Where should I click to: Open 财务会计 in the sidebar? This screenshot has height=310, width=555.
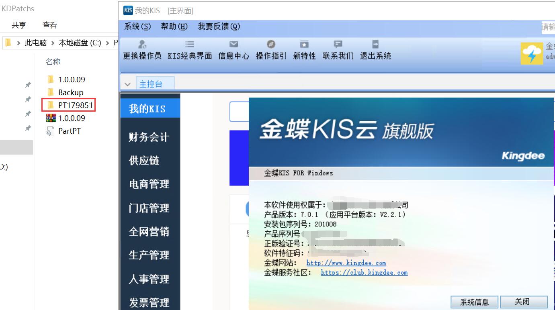point(150,137)
